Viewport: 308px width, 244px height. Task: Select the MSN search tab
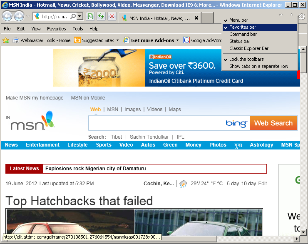point(112,110)
